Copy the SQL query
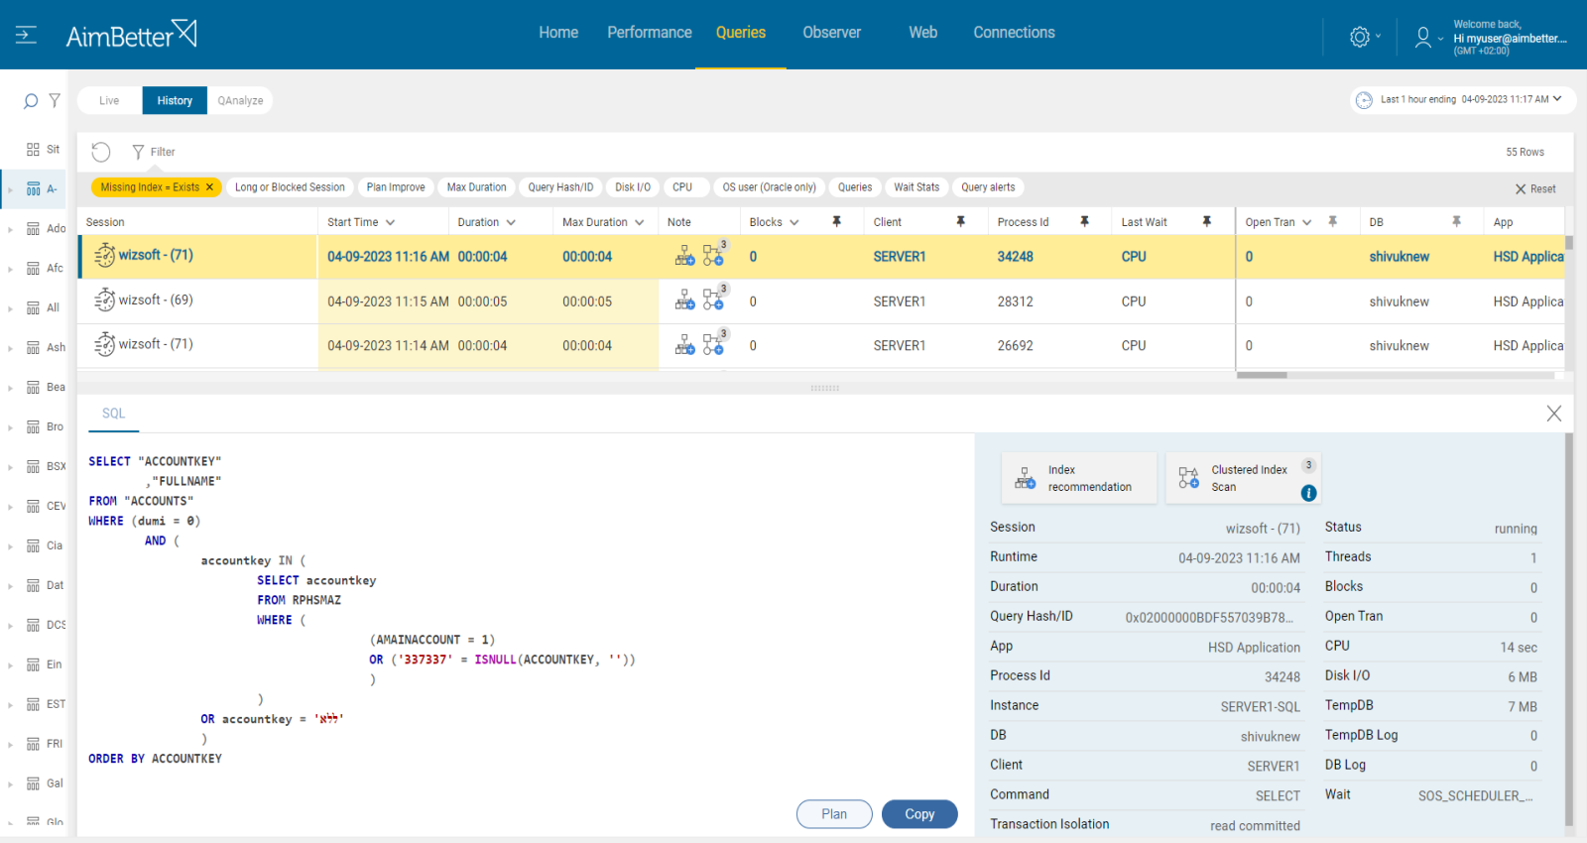The height and width of the screenshot is (843, 1587). pos(919,814)
